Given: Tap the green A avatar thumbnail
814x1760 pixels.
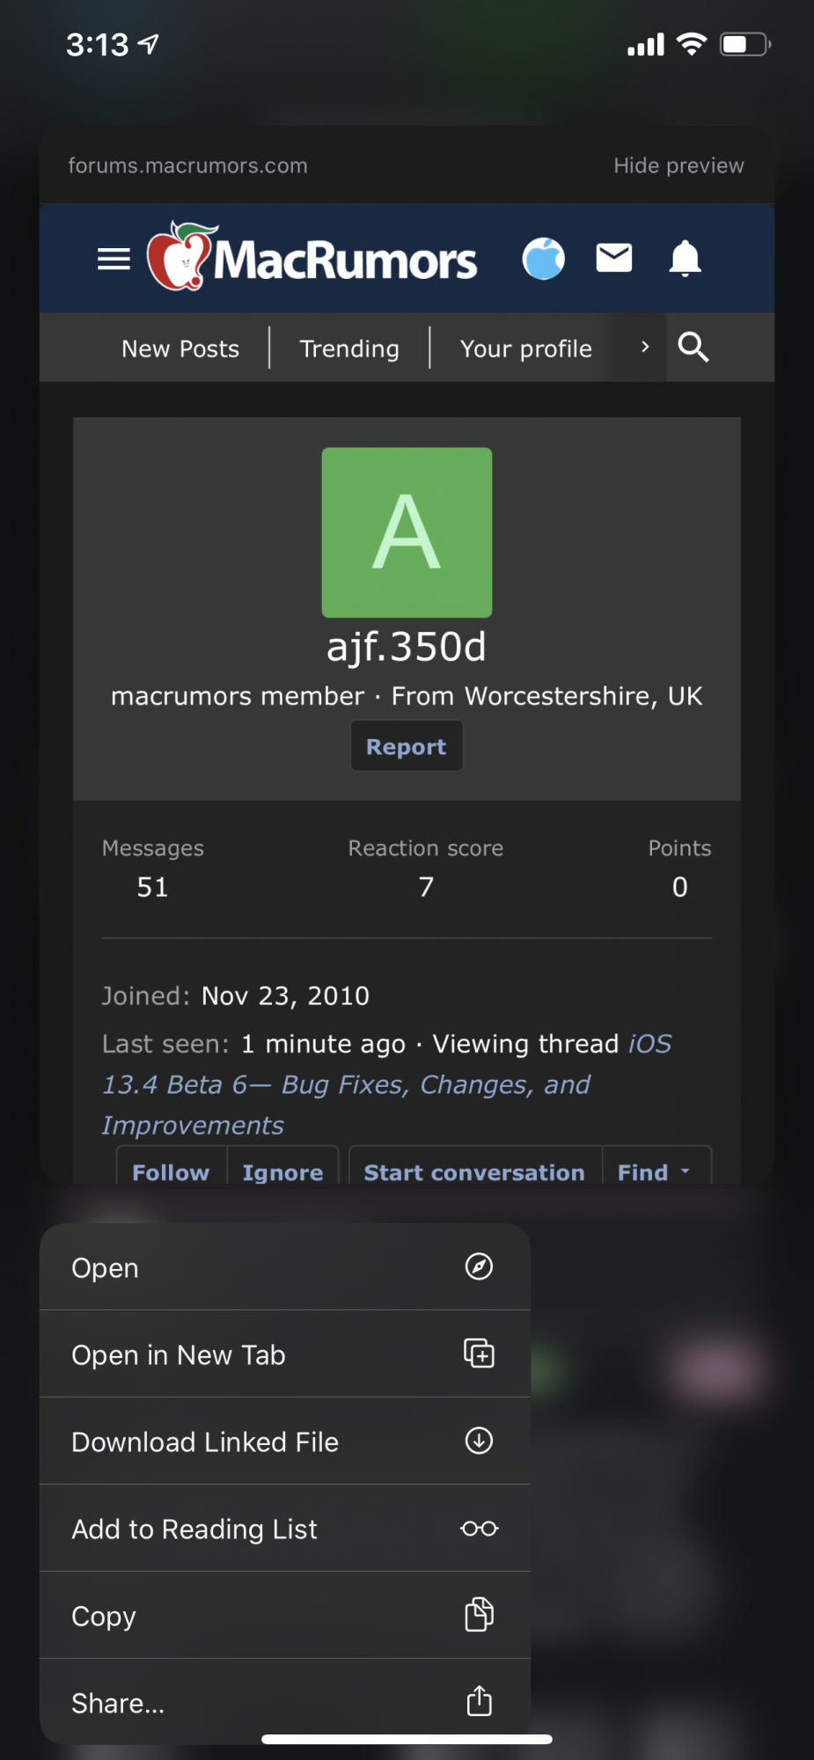Looking at the screenshot, I should pyautogui.click(x=407, y=532).
